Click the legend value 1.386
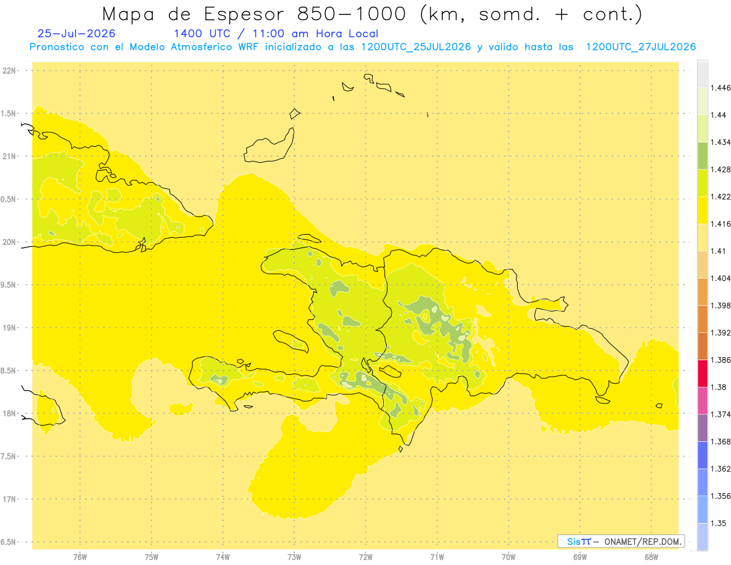Image resolution: width=731 pixels, height=565 pixels. point(721,360)
